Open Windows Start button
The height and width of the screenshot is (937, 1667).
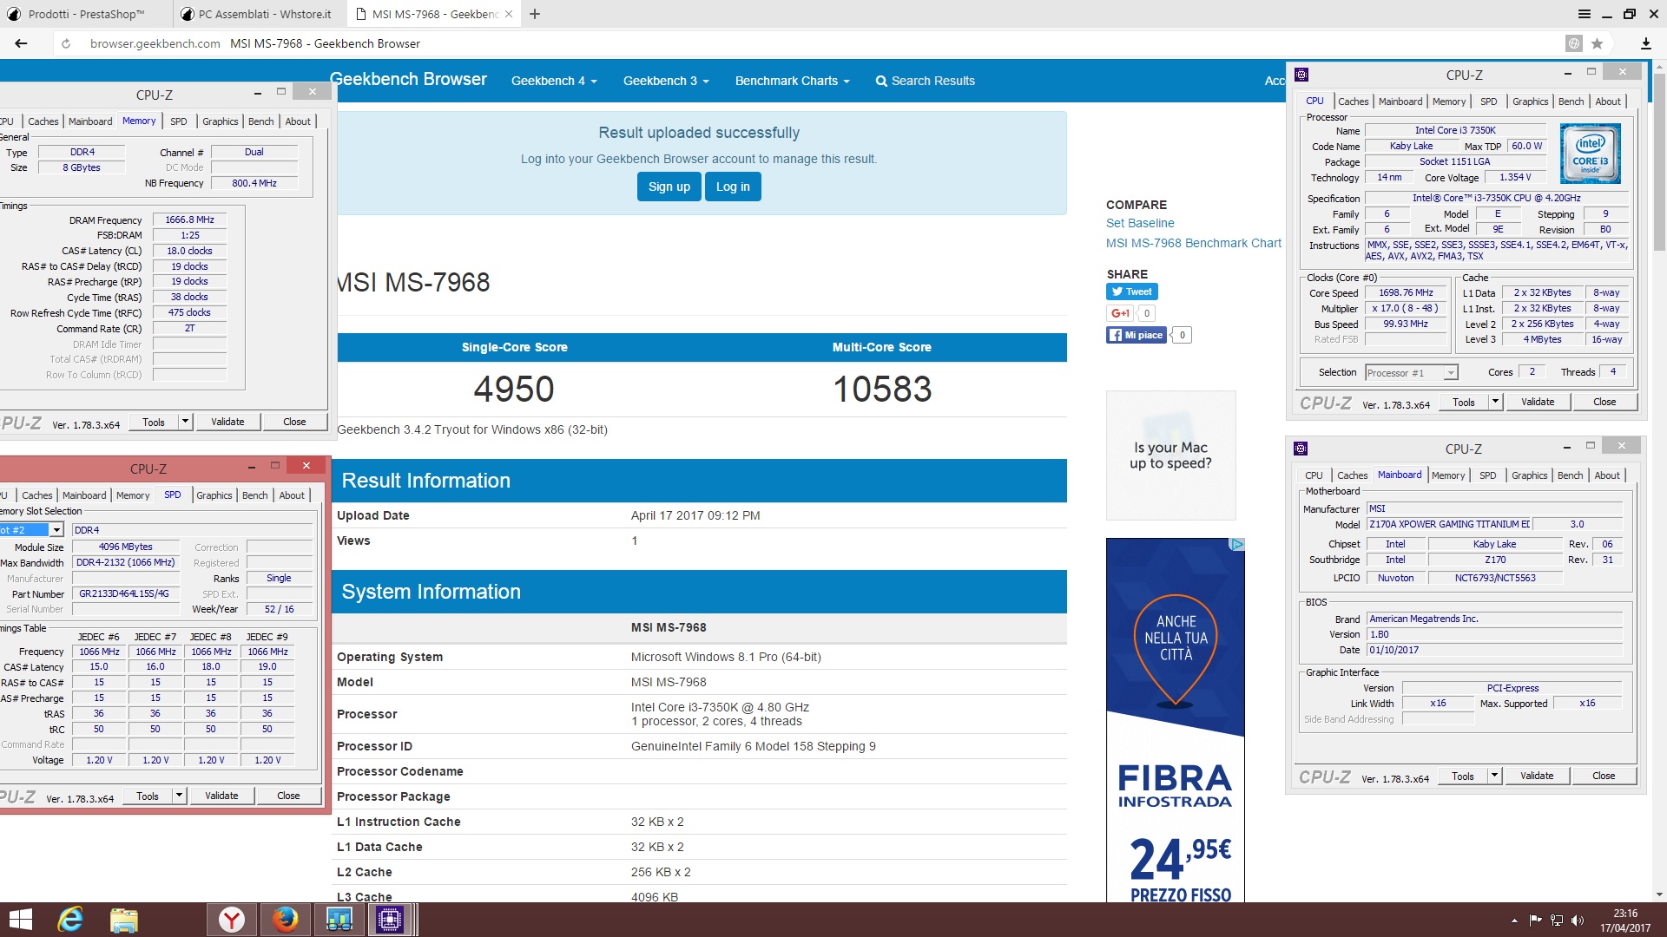[x=19, y=920]
